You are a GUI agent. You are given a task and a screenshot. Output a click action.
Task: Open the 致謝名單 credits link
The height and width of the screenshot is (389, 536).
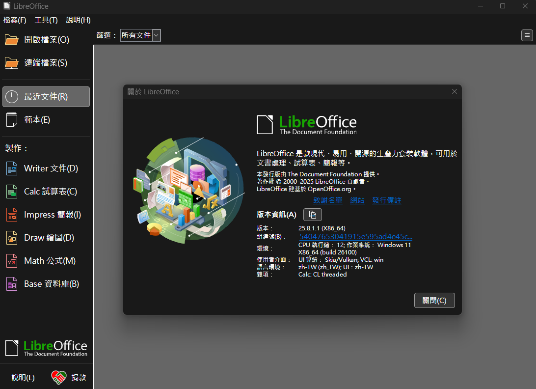click(x=328, y=200)
